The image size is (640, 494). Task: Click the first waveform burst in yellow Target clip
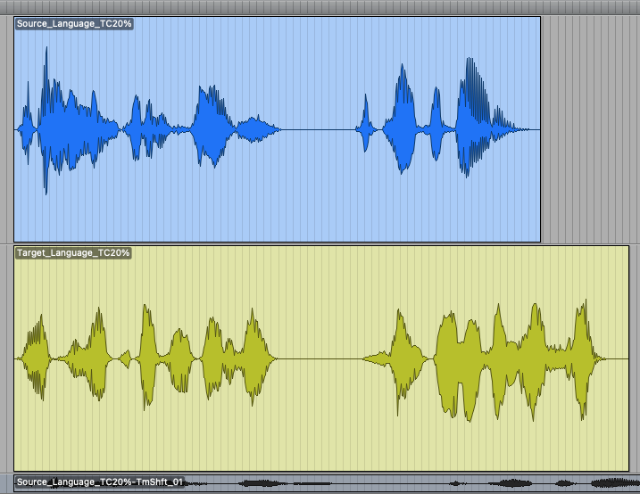37,358
